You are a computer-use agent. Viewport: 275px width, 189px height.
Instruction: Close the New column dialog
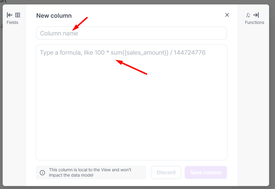(227, 15)
